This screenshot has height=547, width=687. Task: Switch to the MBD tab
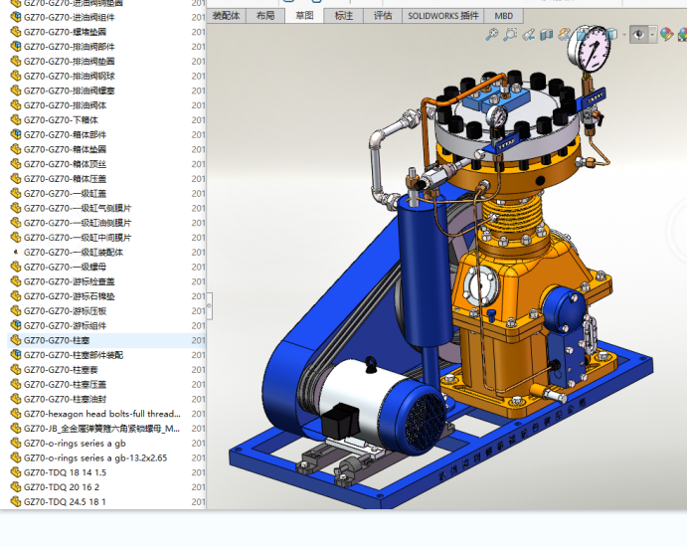tap(504, 16)
